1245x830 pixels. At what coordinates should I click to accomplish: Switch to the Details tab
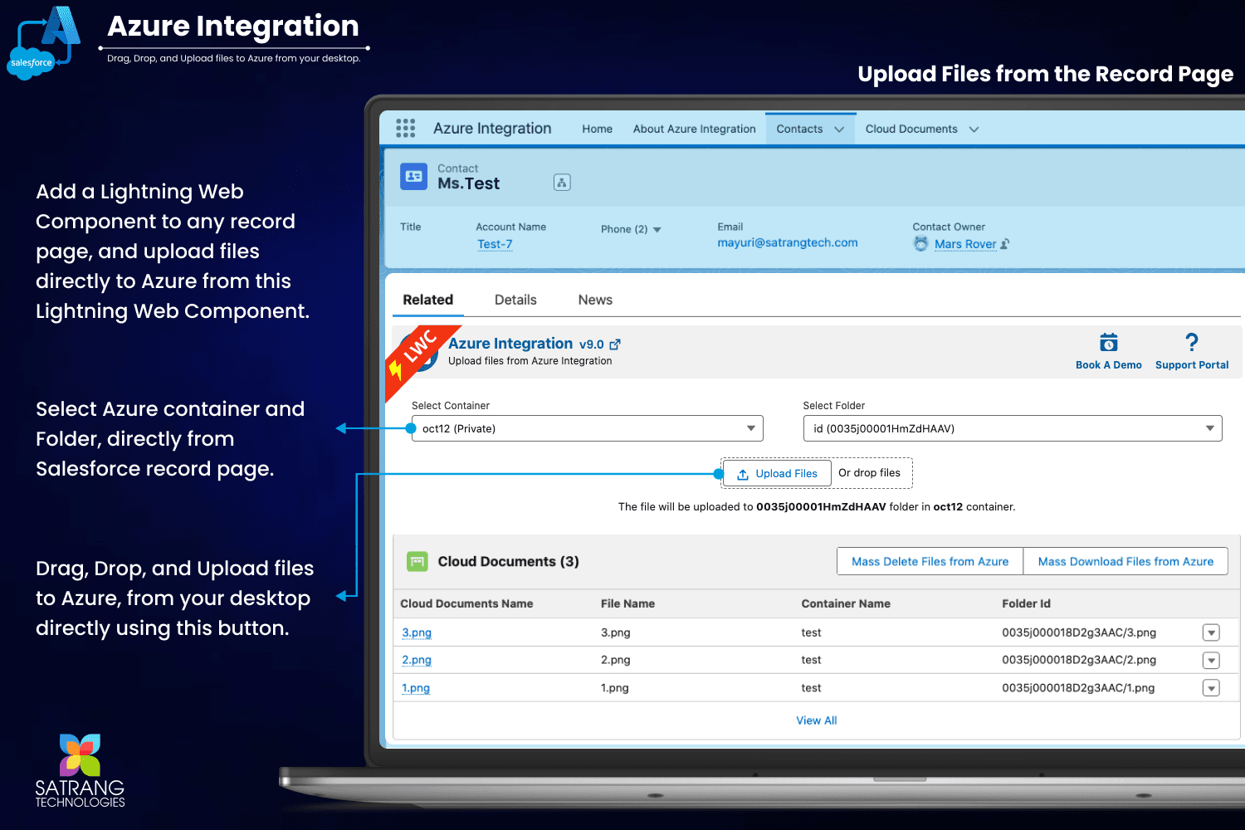pos(515,300)
